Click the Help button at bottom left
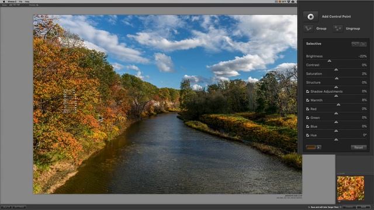 click(6, 207)
